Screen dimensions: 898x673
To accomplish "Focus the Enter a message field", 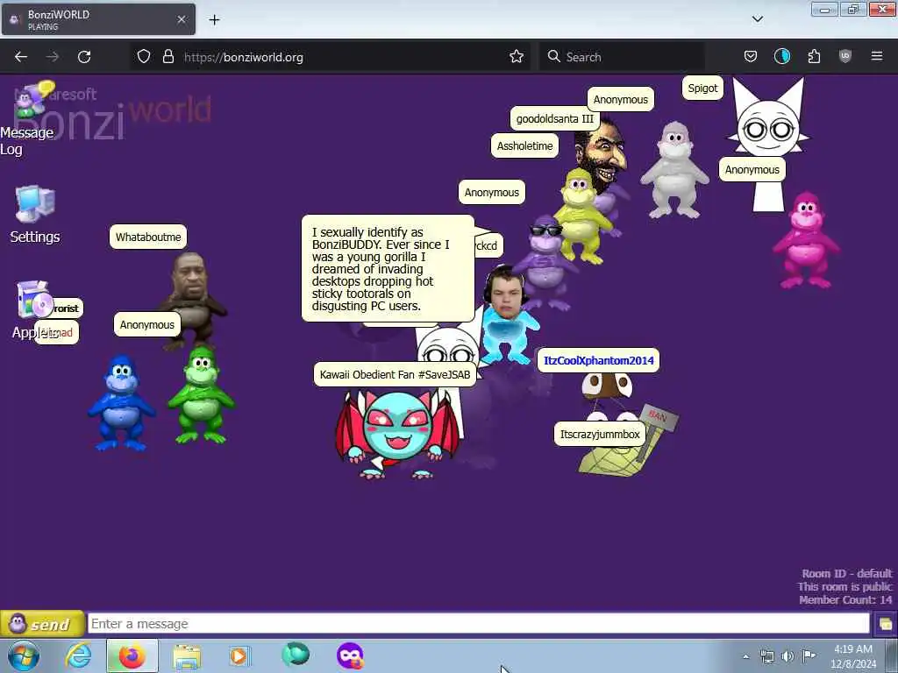I will point(479,624).
